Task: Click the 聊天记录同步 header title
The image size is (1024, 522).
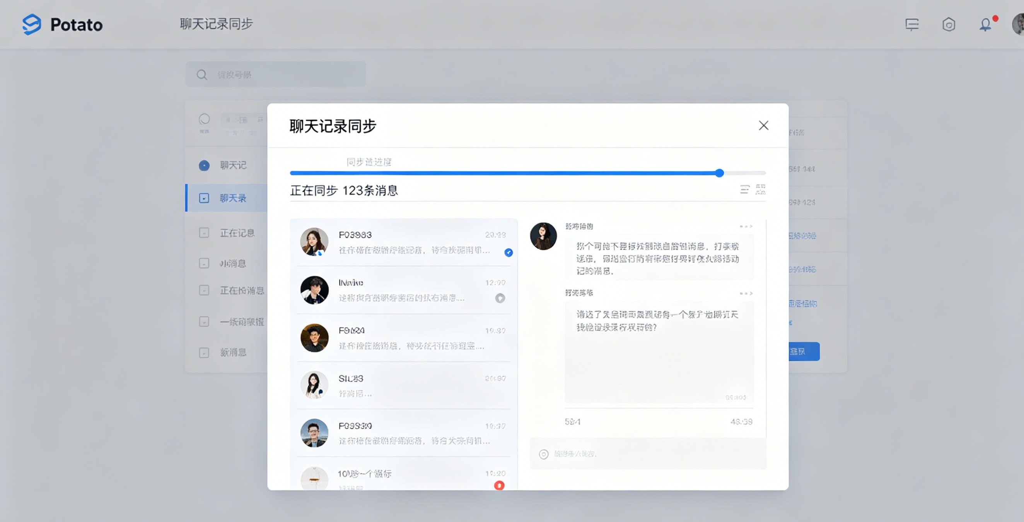Action: coord(216,24)
